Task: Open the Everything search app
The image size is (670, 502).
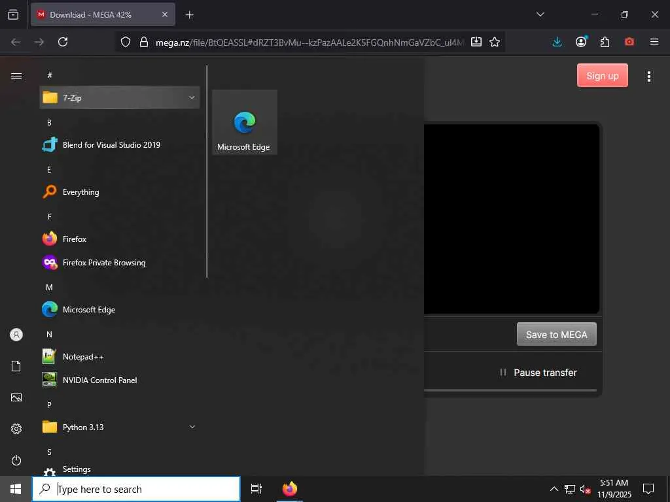Action: click(x=120, y=192)
